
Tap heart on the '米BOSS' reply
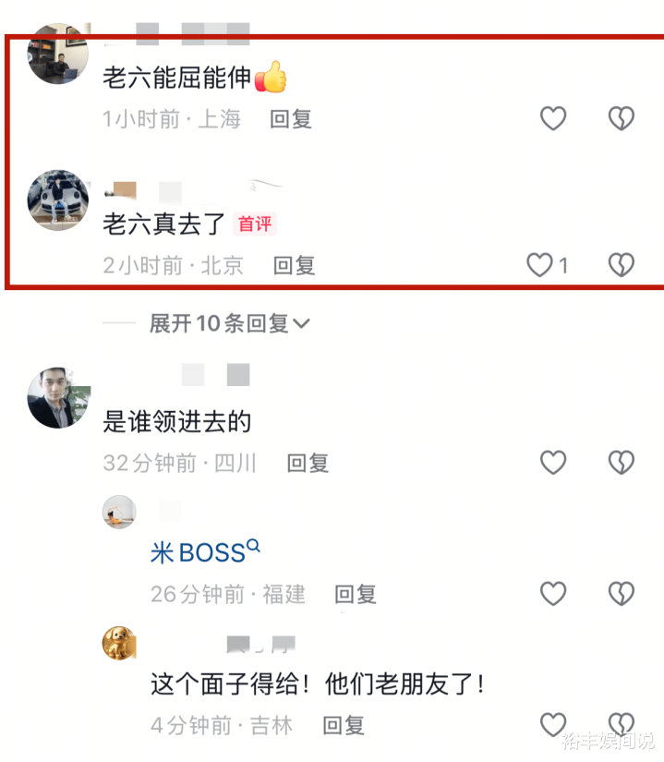click(553, 594)
